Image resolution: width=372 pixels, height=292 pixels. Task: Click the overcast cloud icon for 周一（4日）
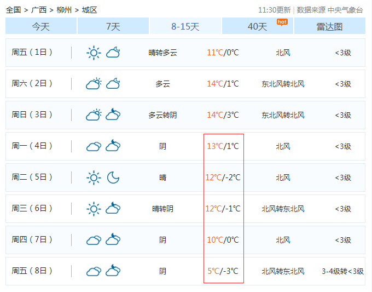tap(94, 146)
